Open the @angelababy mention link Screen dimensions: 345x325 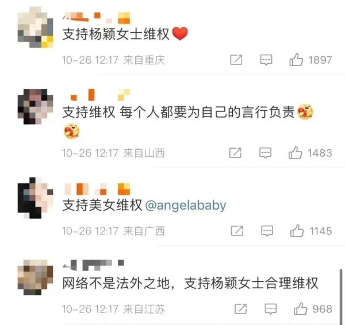(186, 206)
